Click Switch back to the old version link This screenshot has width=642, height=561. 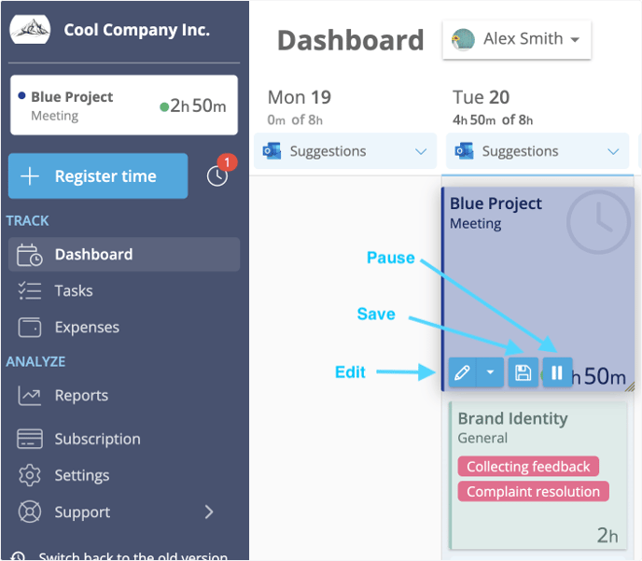[x=133, y=556]
